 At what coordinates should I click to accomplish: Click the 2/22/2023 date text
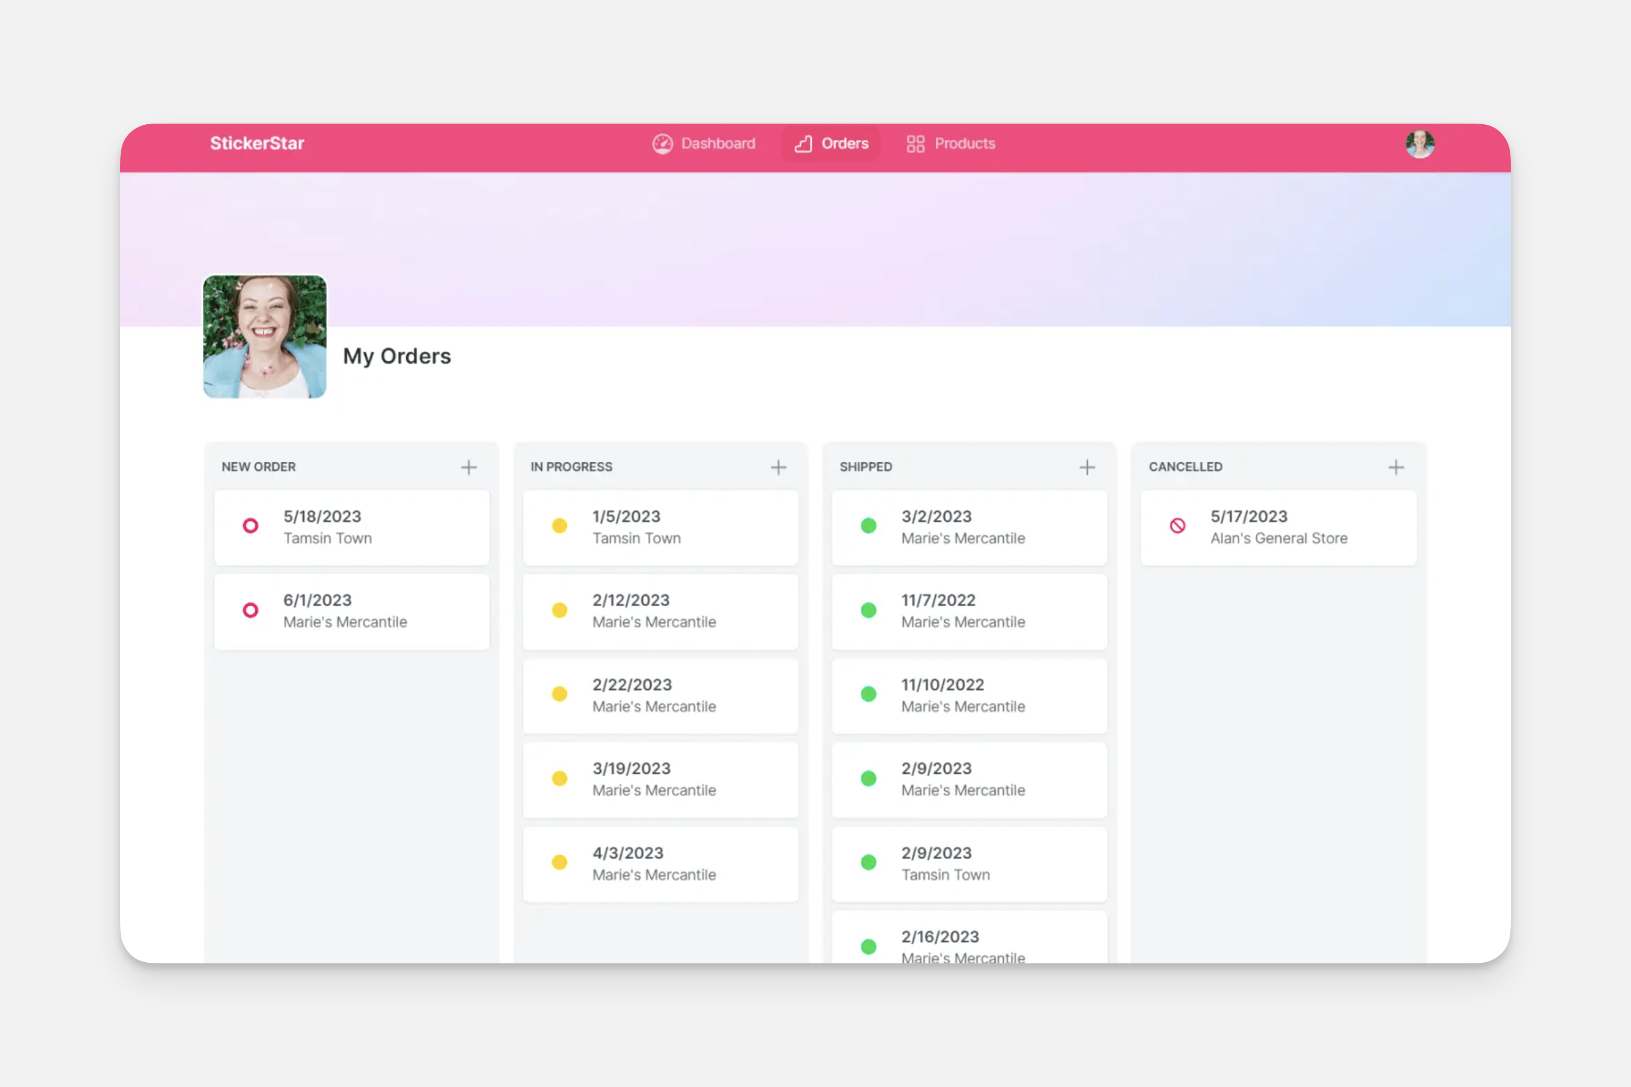pos(632,685)
